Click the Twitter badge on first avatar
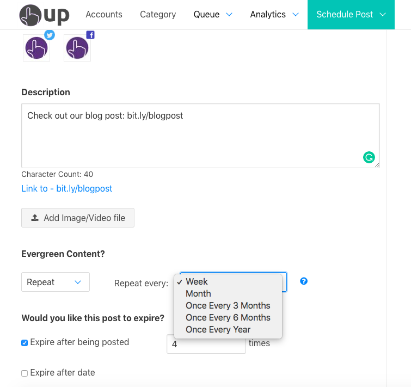This screenshot has height=387, width=411. click(x=50, y=35)
